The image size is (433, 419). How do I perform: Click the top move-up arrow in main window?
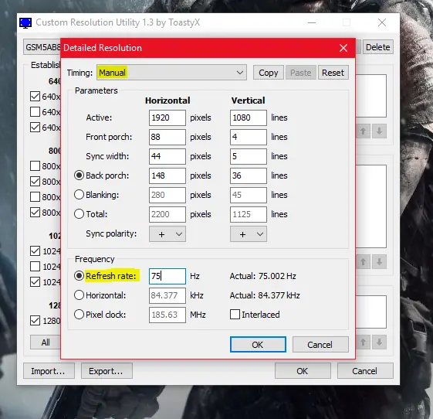coord(363,131)
